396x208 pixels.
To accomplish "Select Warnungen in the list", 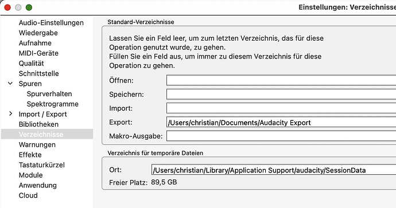I will point(37,144).
